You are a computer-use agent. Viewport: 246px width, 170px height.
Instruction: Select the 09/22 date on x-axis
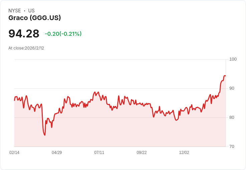(x=142, y=153)
